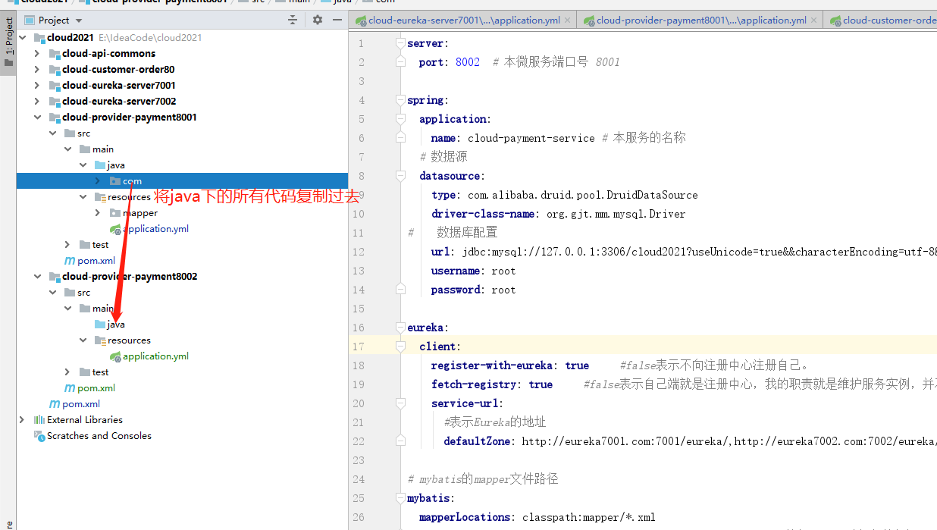Select the cloud-provider-payment8002 module name
This screenshot has height=530, width=937.
click(130, 276)
